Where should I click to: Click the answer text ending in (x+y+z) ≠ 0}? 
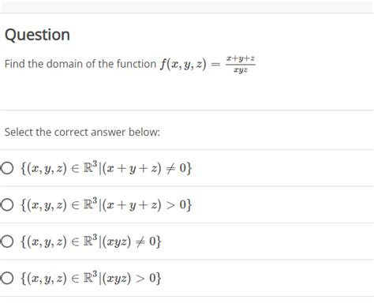pos(107,168)
